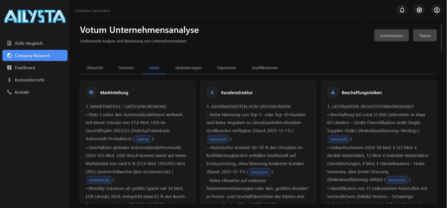Open the ecomento.de source link
447x208 pixels.
pos(99,180)
